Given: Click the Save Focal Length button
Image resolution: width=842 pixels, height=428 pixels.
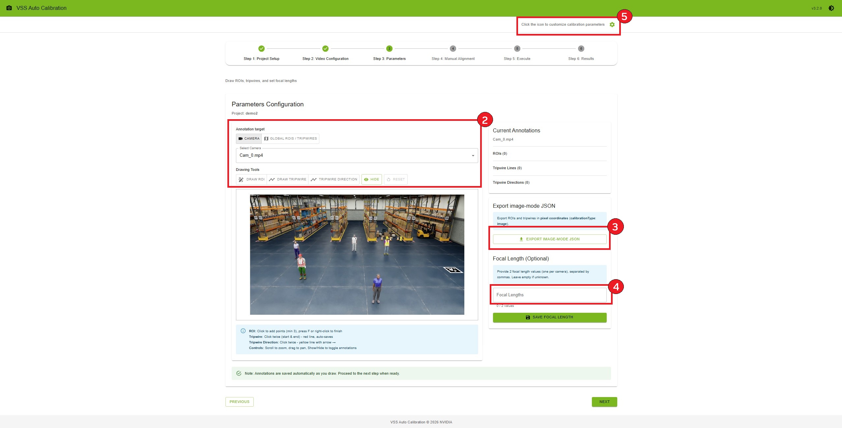Looking at the screenshot, I should (x=549, y=317).
